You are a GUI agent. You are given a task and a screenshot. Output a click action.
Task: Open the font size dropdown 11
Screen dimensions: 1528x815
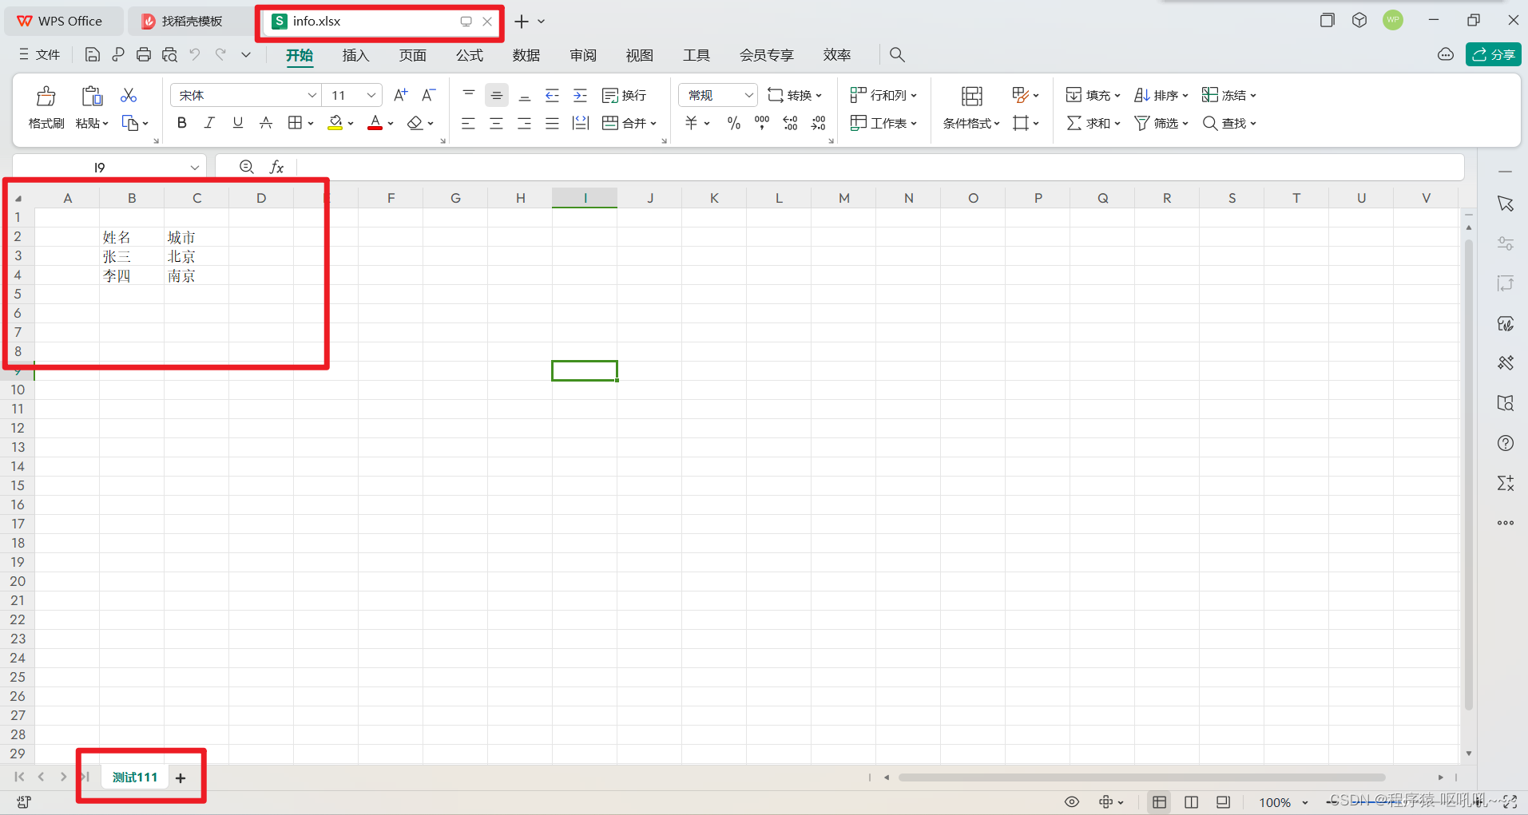point(371,95)
